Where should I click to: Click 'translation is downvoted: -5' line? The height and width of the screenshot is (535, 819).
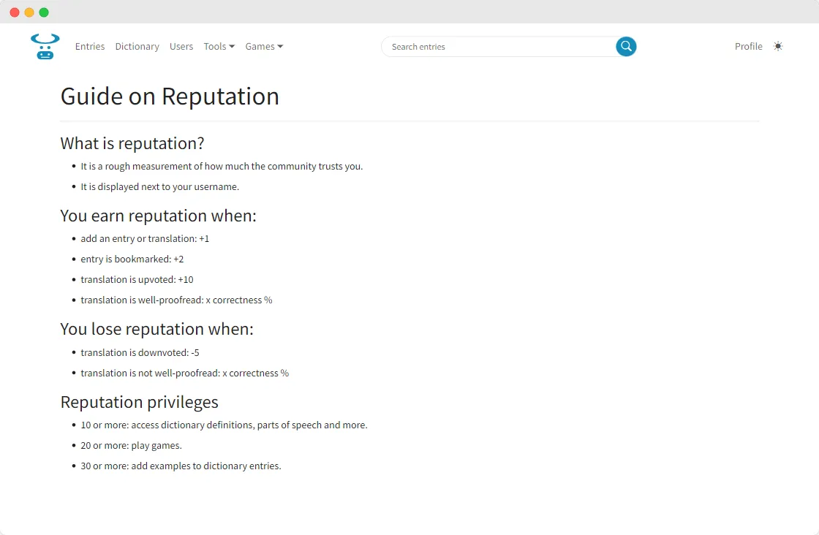coord(140,353)
